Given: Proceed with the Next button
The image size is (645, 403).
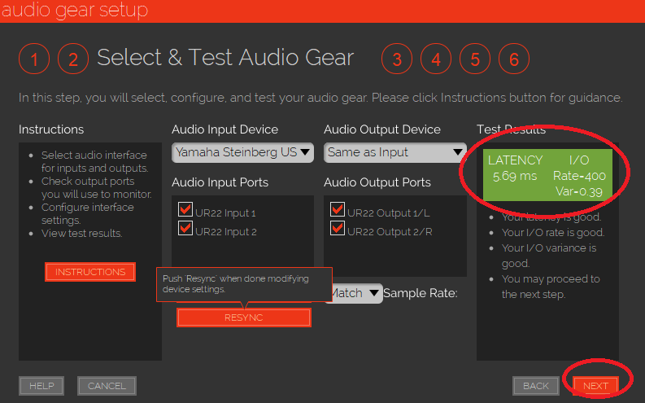Looking at the screenshot, I should click(595, 386).
